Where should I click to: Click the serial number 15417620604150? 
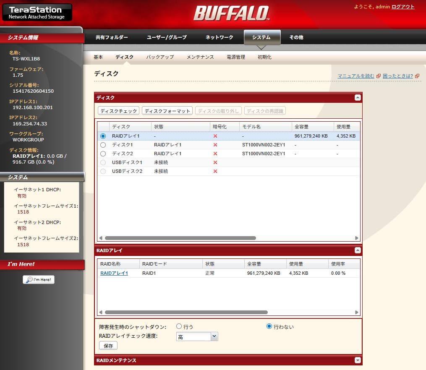click(33, 91)
